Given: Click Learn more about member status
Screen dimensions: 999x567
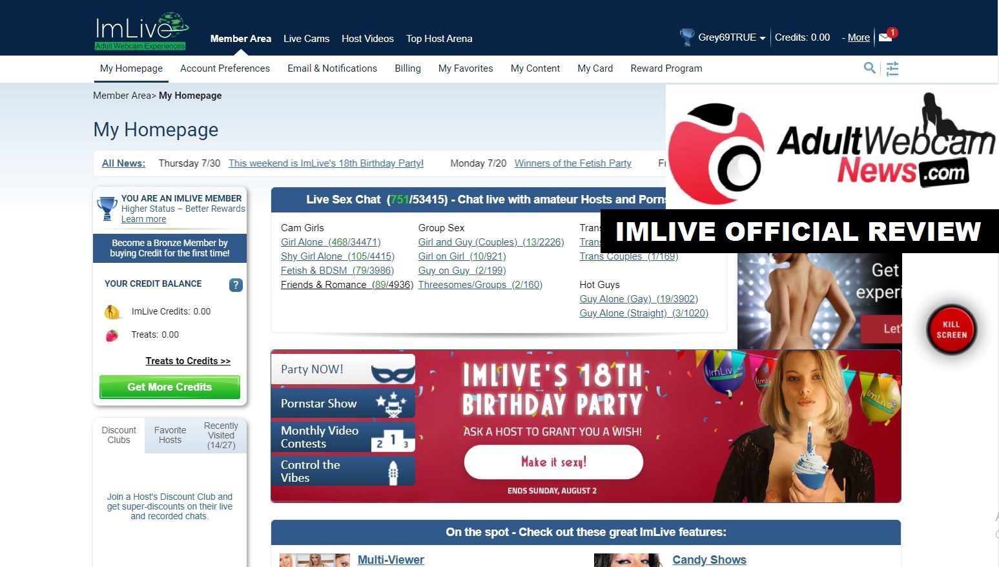Looking at the screenshot, I should coord(143,219).
